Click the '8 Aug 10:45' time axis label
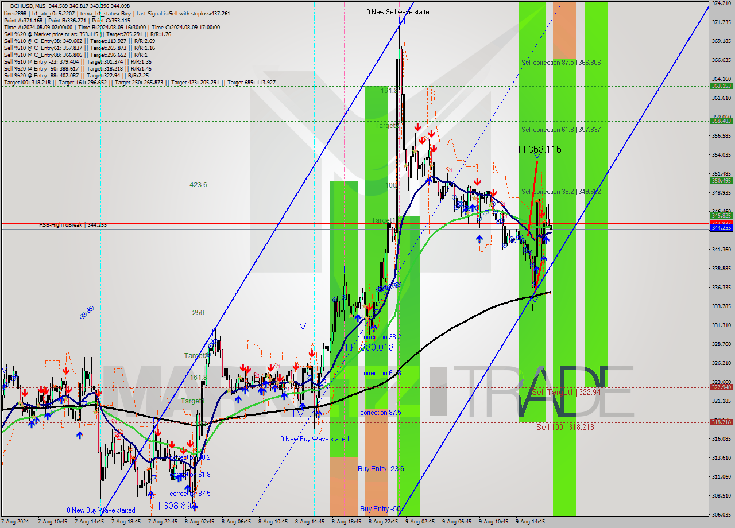 pyautogui.click(x=273, y=522)
